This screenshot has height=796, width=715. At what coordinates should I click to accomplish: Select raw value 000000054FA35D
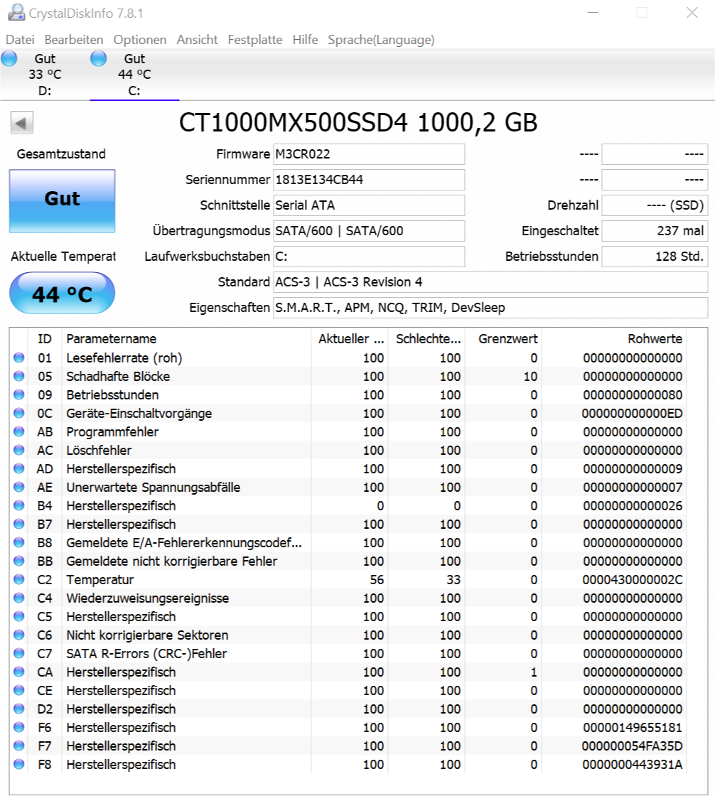pos(633,746)
